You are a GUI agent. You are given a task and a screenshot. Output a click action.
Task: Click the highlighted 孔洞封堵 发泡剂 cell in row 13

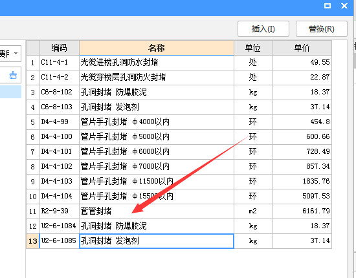157,241
